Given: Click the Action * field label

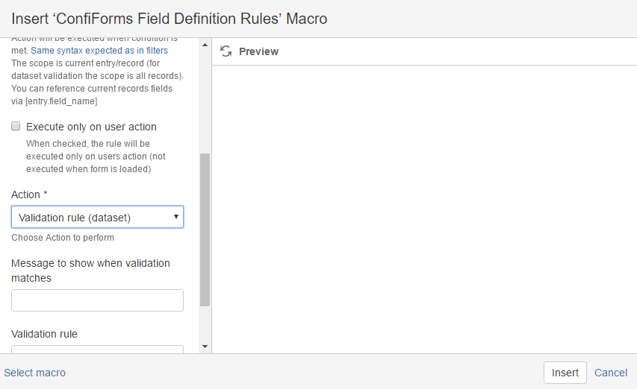Looking at the screenshot, I should tap(29, 194).
